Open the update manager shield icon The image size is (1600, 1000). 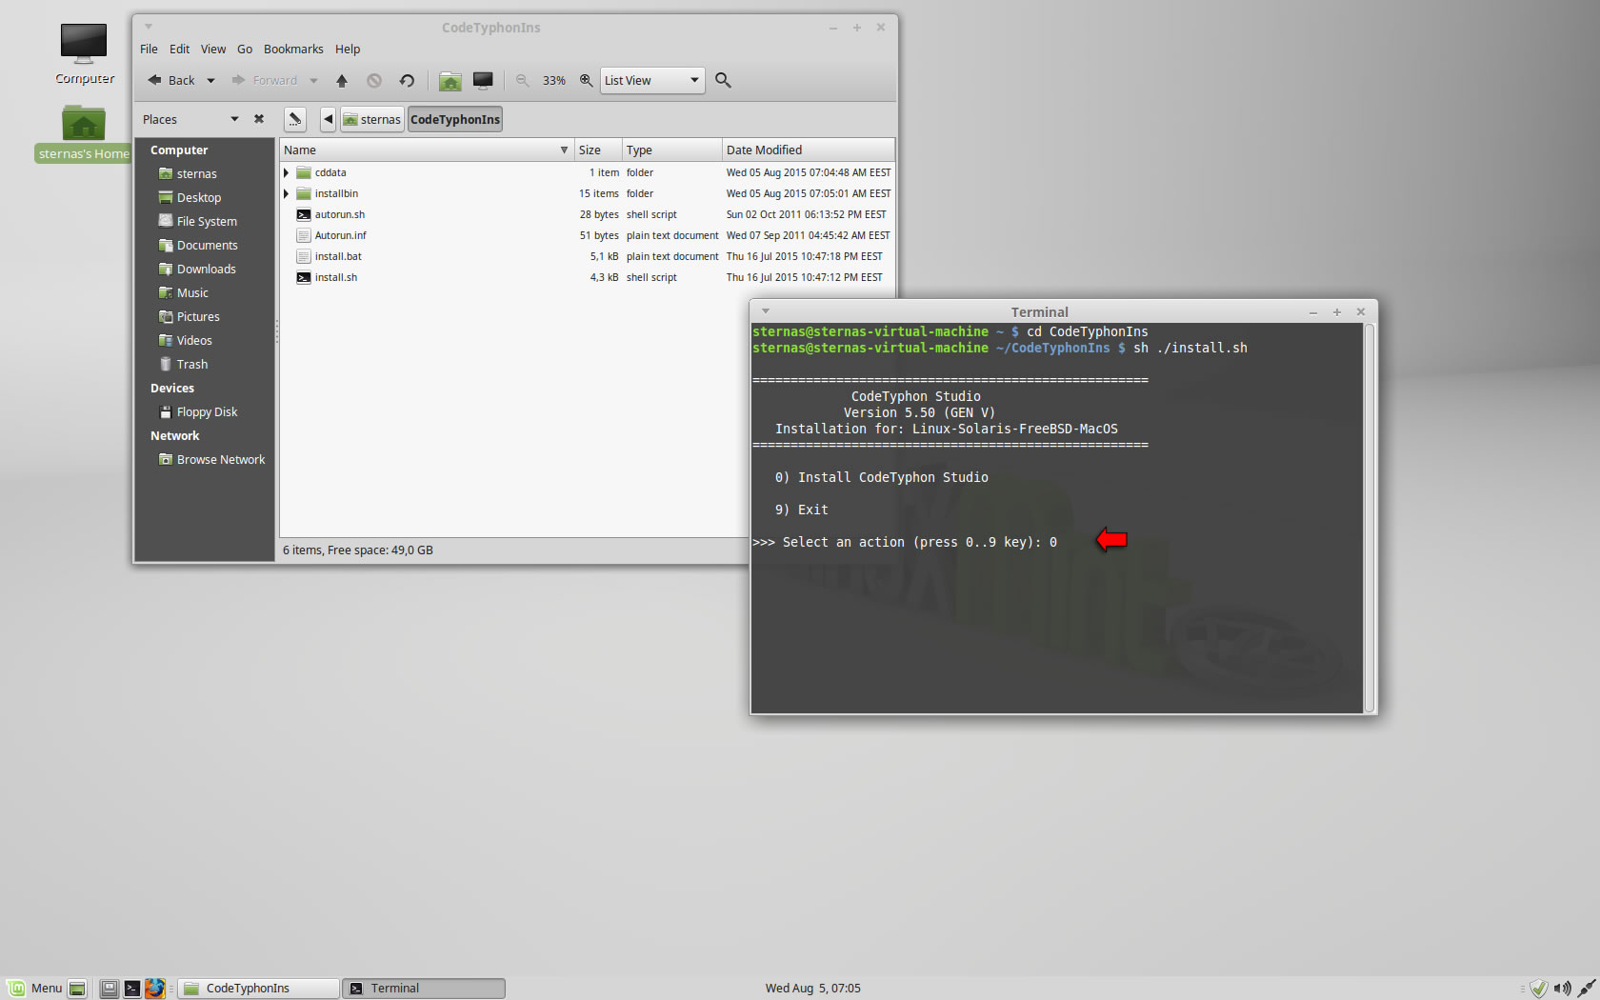[1538, 989]
